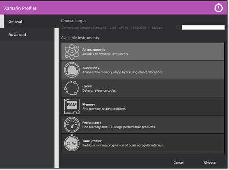Select the 'Detects reference cycles.' description
This screenshot has width=229, height=170.
[99, 90]
